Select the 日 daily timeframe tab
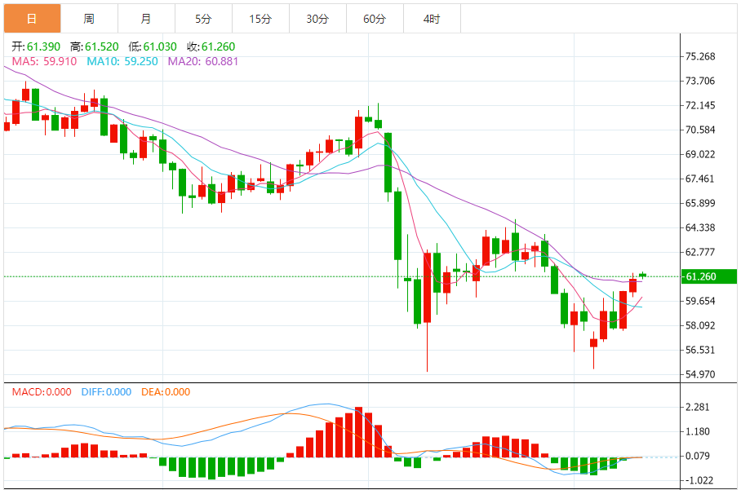 pos(32,19)
